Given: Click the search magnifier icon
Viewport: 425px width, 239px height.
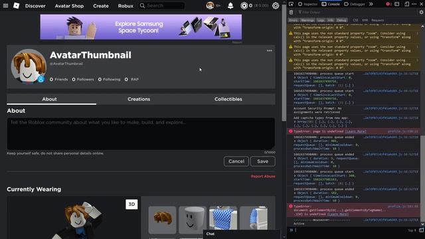Looking at the screenshot, I should tap(142, 5).
